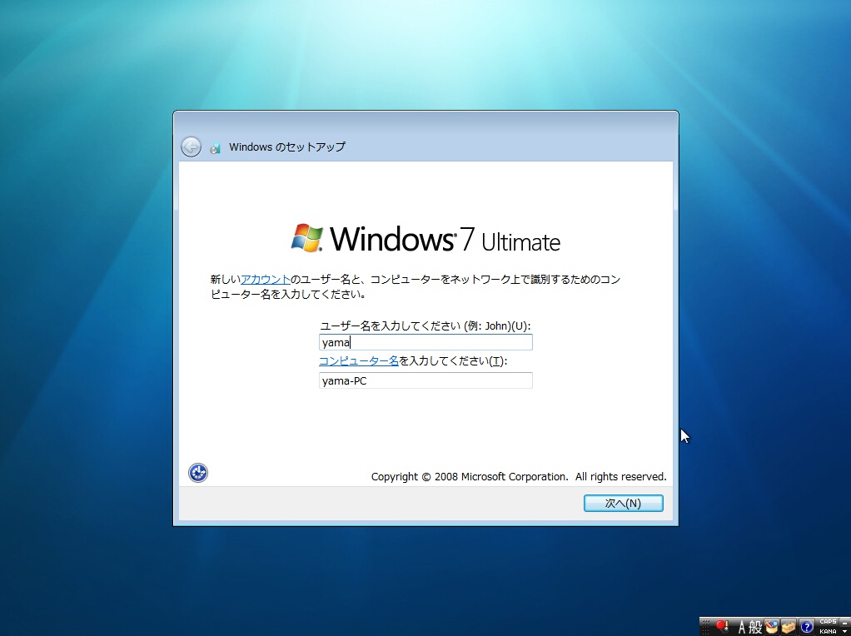Screen dimensions: 851x636
Task: Click the red IME indicator icon
Action: [x=723, y=626]
